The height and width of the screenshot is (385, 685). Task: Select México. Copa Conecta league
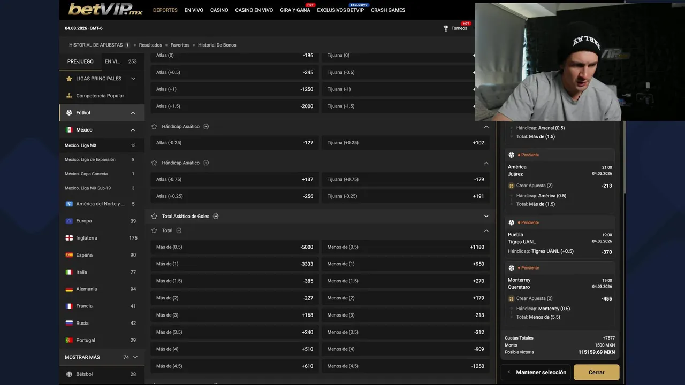tap(102, 174)
